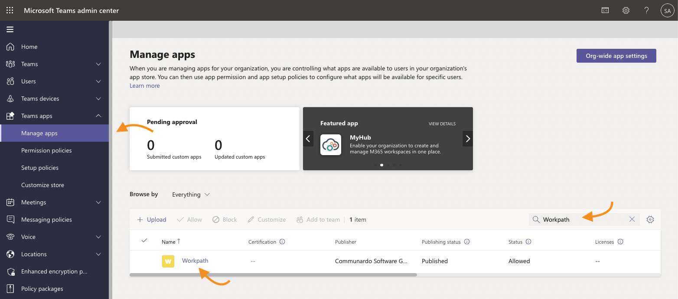Expand the Locations section chevron
Image resolution: width=678 pixels, height=299 pixels.
click(98, 254)
